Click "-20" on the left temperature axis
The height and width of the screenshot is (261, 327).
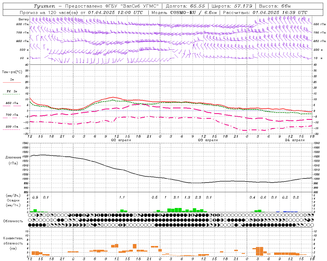click(26, 134)
